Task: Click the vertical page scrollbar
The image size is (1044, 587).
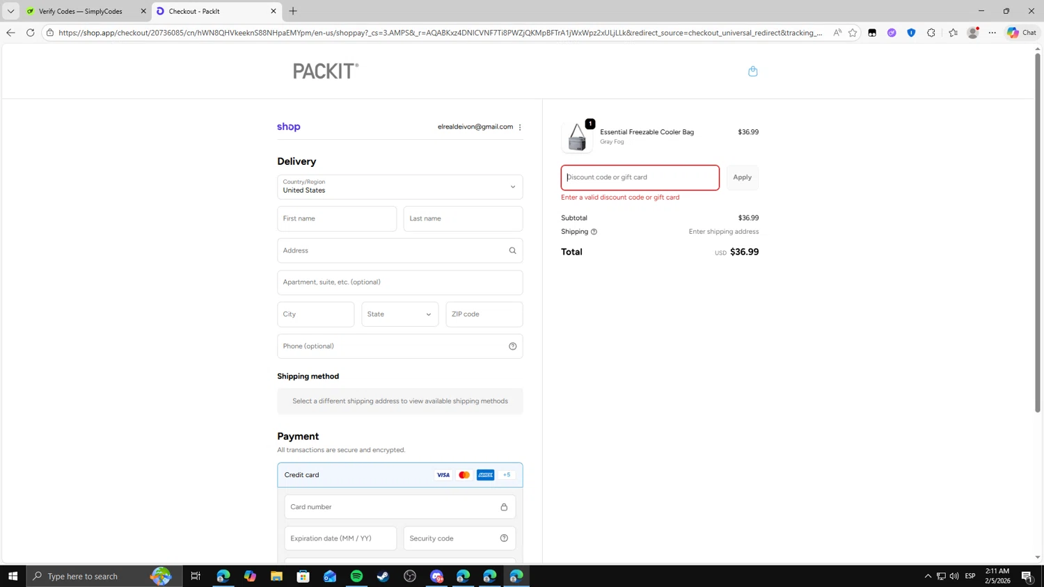Action: click(x=1037, y=232)
